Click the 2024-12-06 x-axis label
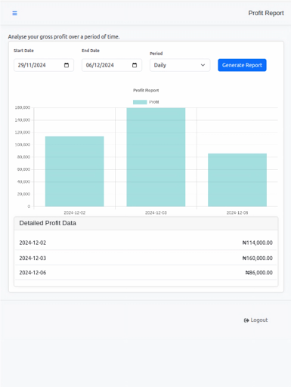This screenshot has height=387, width=291. click(237, 212)
